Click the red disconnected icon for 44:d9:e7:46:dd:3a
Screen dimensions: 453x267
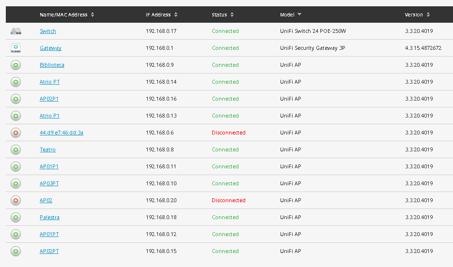[16, 133]
